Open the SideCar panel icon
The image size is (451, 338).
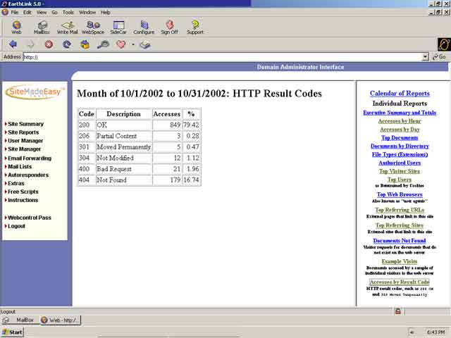tap(118, 27)
